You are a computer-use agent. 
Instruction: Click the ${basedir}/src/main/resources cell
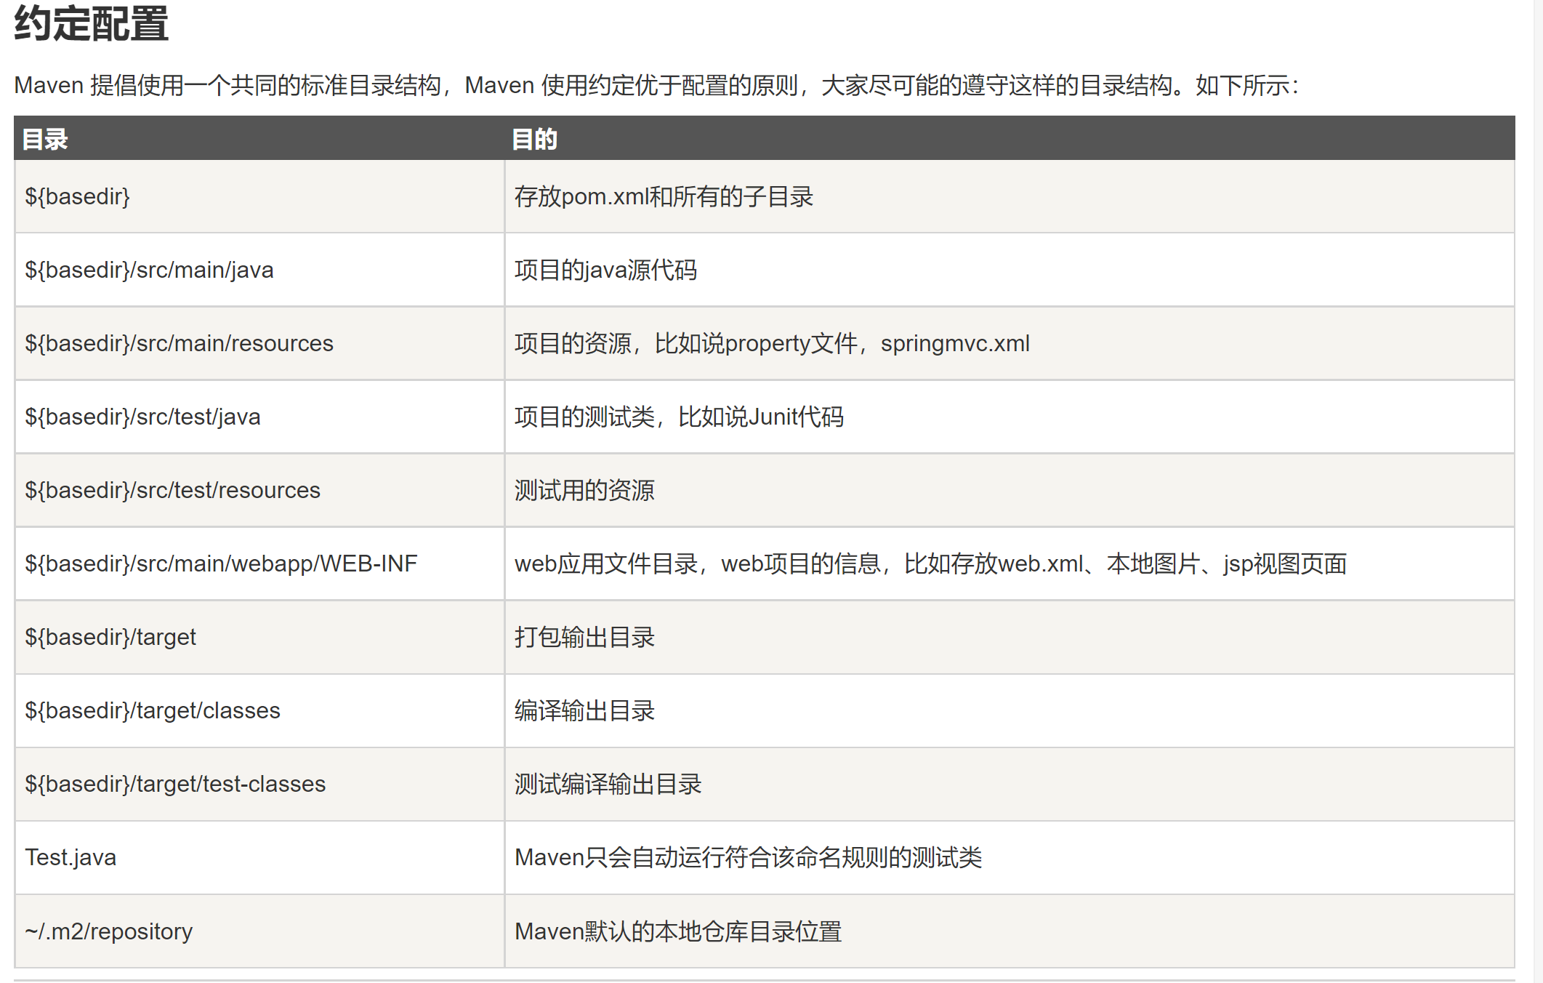tap(179, 343)
